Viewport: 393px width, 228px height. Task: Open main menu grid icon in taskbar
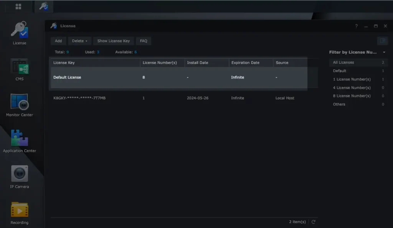pyautogui.click(x=18, y=7)
